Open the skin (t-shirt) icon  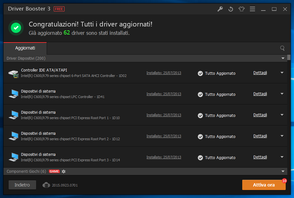tap(242, 9)
